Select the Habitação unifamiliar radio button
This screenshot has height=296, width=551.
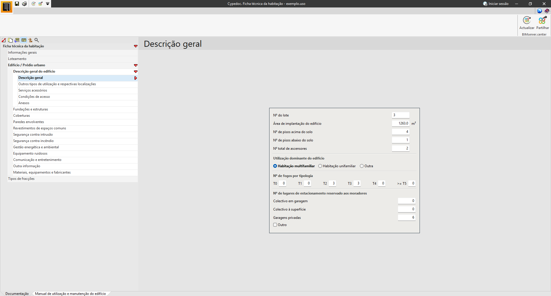coord(320,166)
